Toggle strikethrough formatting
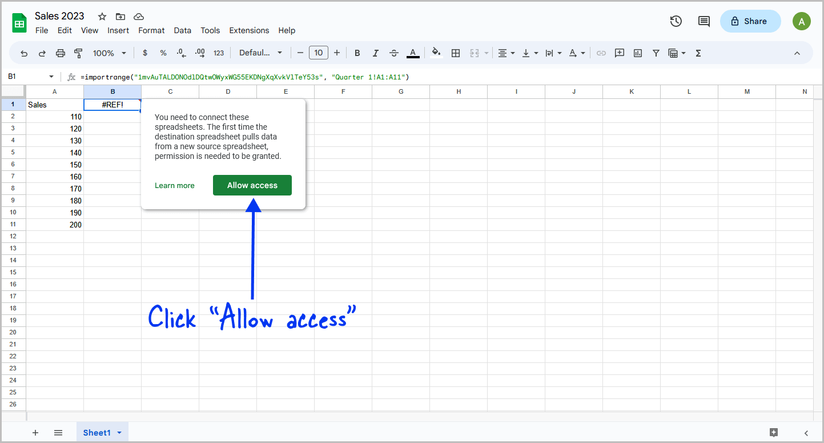This screenshot has width=824, height=443. coord(394,53)
